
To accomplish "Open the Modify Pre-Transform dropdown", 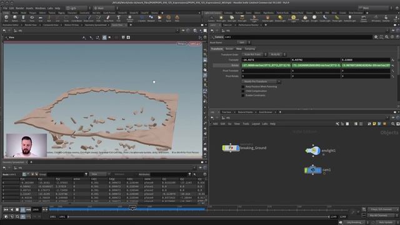I will tap(261, 82).
